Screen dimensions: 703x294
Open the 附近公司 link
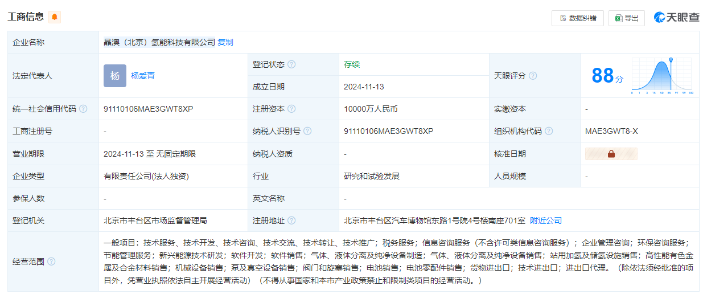[x=545, y=220]
